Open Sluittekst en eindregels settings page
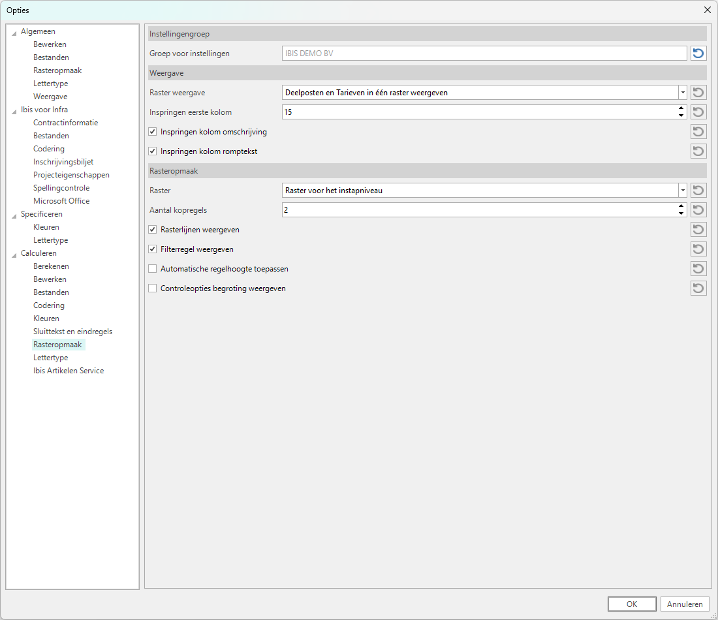Viewport: 718px width, 620px height. [x=72, y=332]
